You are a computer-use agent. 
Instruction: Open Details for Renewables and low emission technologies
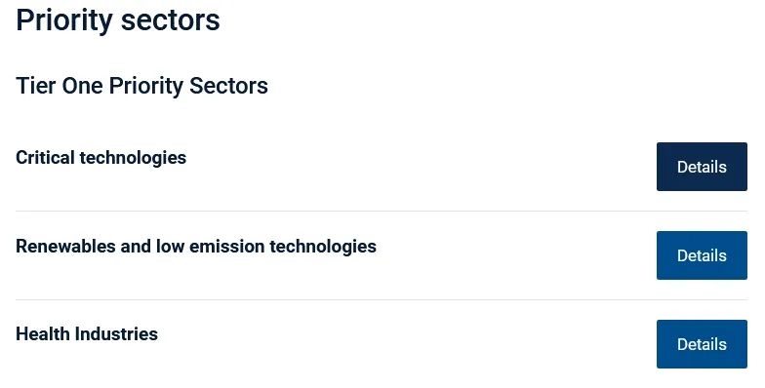702,255
